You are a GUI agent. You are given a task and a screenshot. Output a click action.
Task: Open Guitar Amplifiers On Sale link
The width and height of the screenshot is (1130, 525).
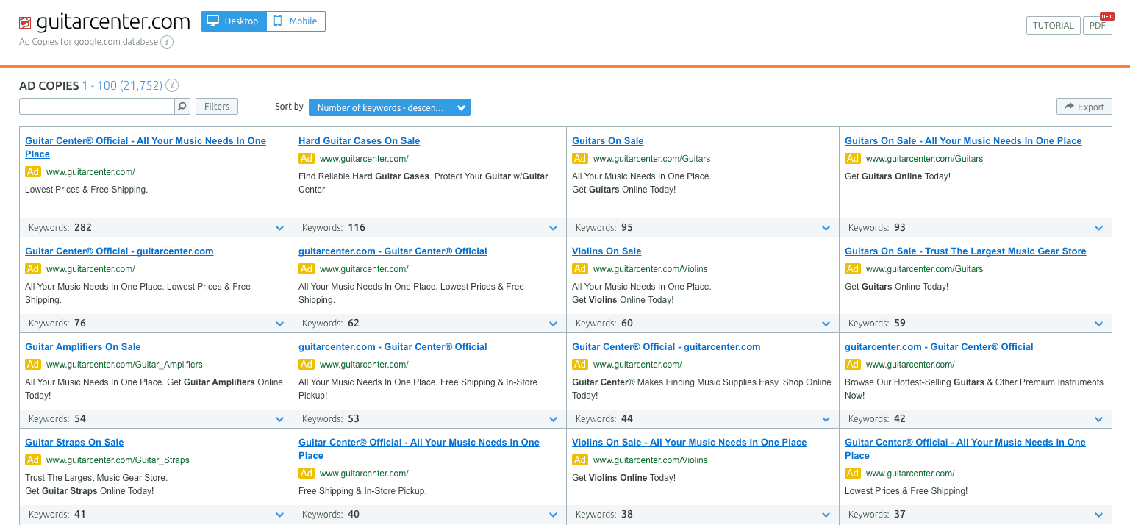click(82, 347)
